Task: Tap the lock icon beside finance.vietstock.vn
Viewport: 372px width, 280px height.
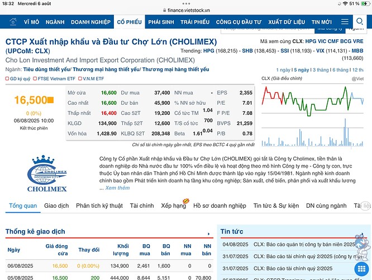Action: (164, 10)
